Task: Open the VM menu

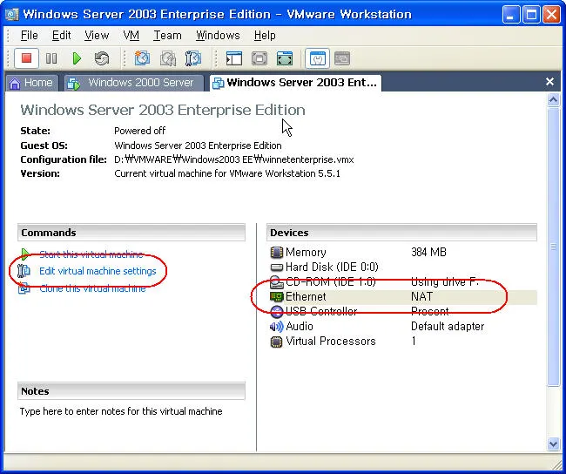Action: coord(131,35)
